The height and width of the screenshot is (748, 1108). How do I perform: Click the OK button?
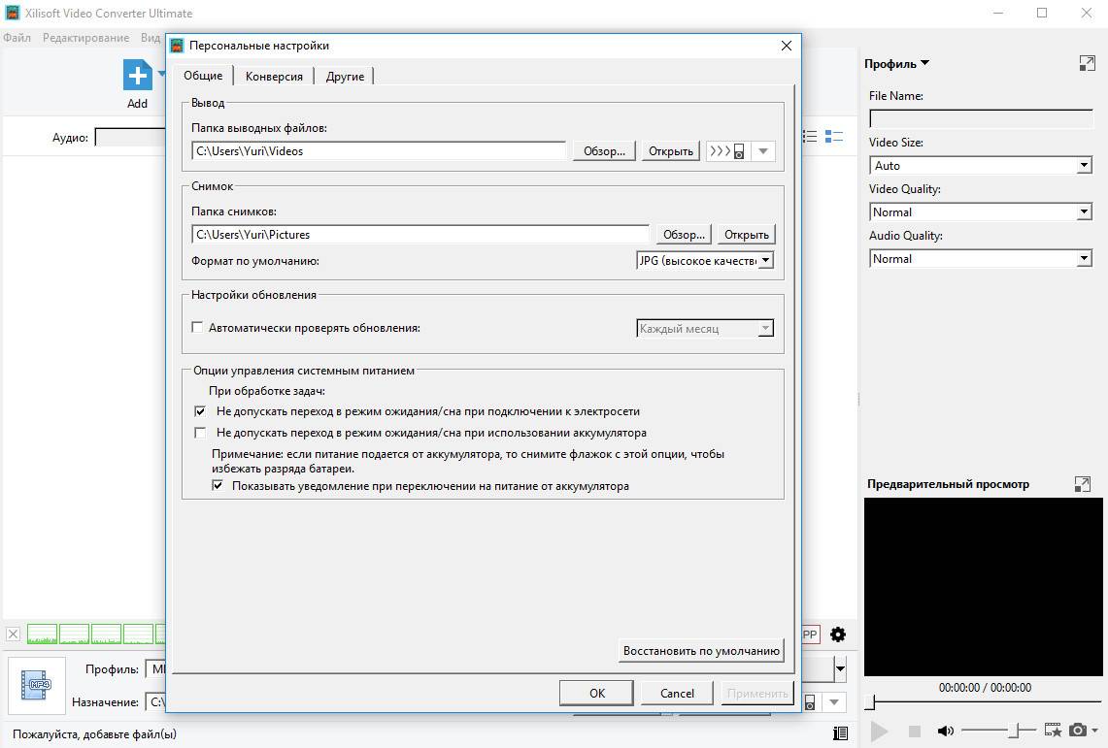click(596, 693)
